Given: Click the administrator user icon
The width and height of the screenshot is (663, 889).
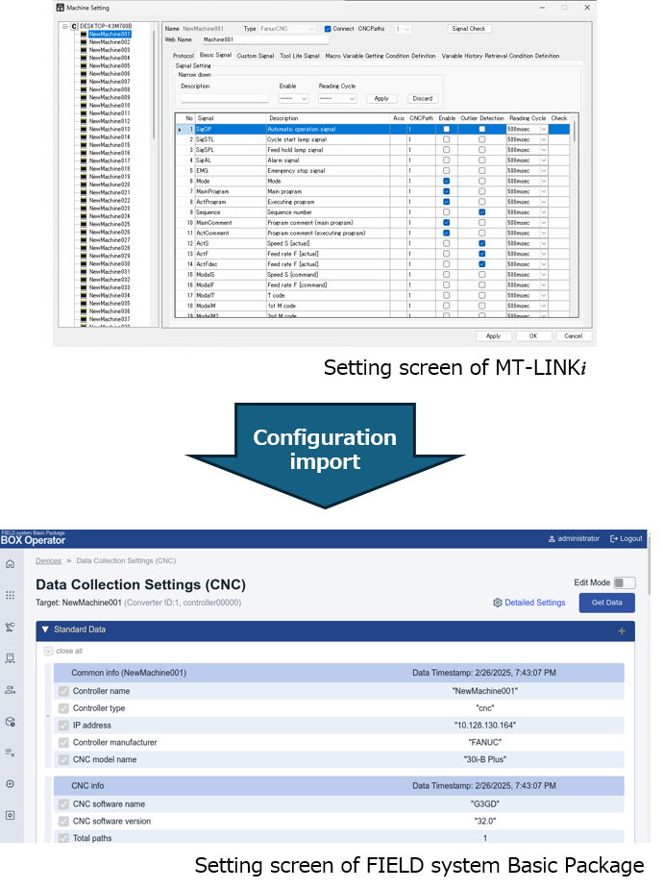Looking at the screenshot, I should [x=551, y=538].
